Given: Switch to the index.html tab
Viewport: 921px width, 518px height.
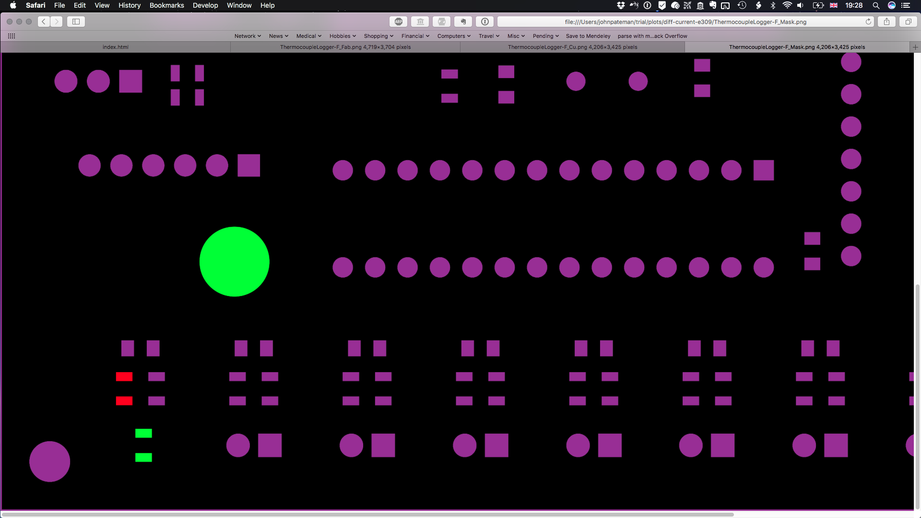Looking at the screenshot, I should 116,47.
